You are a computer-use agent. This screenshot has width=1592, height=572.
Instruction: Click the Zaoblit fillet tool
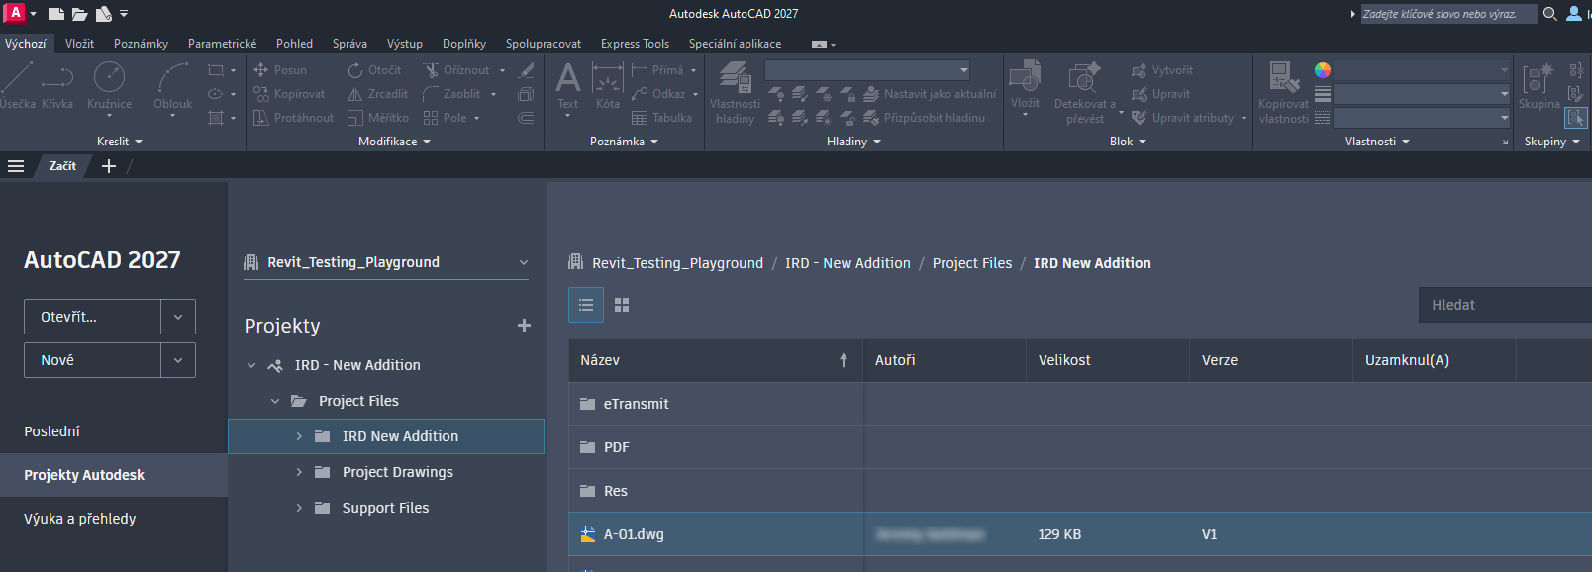coord(451,94)
